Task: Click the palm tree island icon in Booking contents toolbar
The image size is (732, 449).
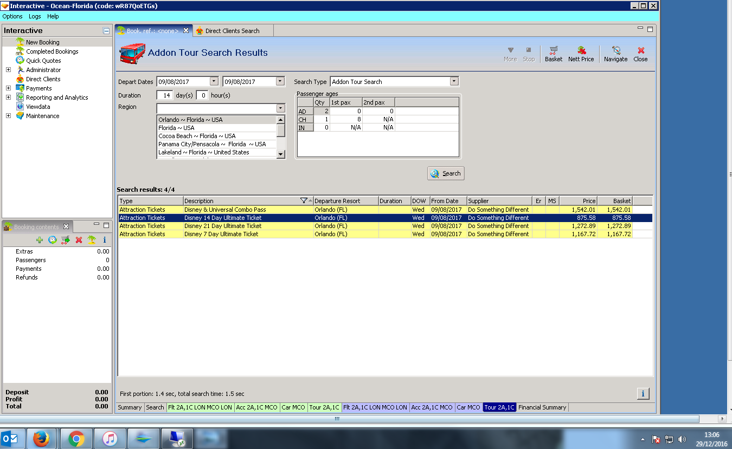Action: (x=92, y=239)
